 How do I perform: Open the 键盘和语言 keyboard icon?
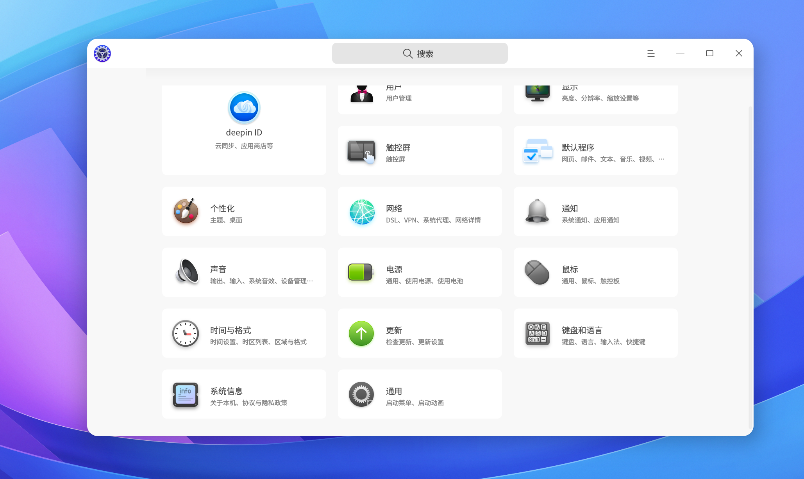[x=538, y=333]
